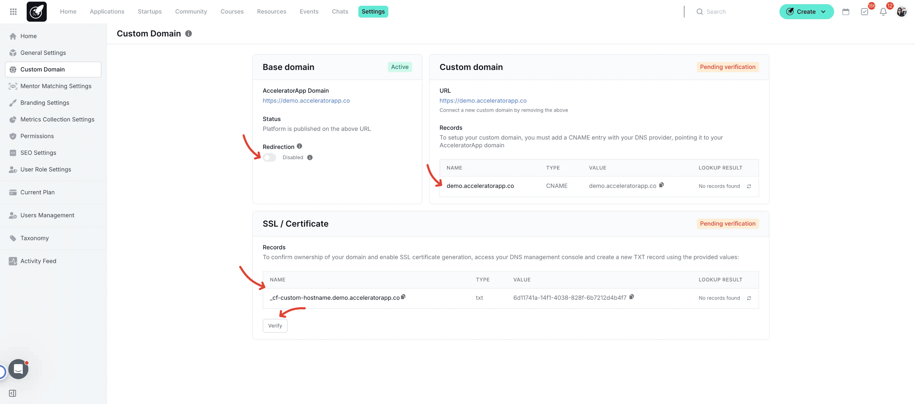Open the tasks checklist icon

864,12
